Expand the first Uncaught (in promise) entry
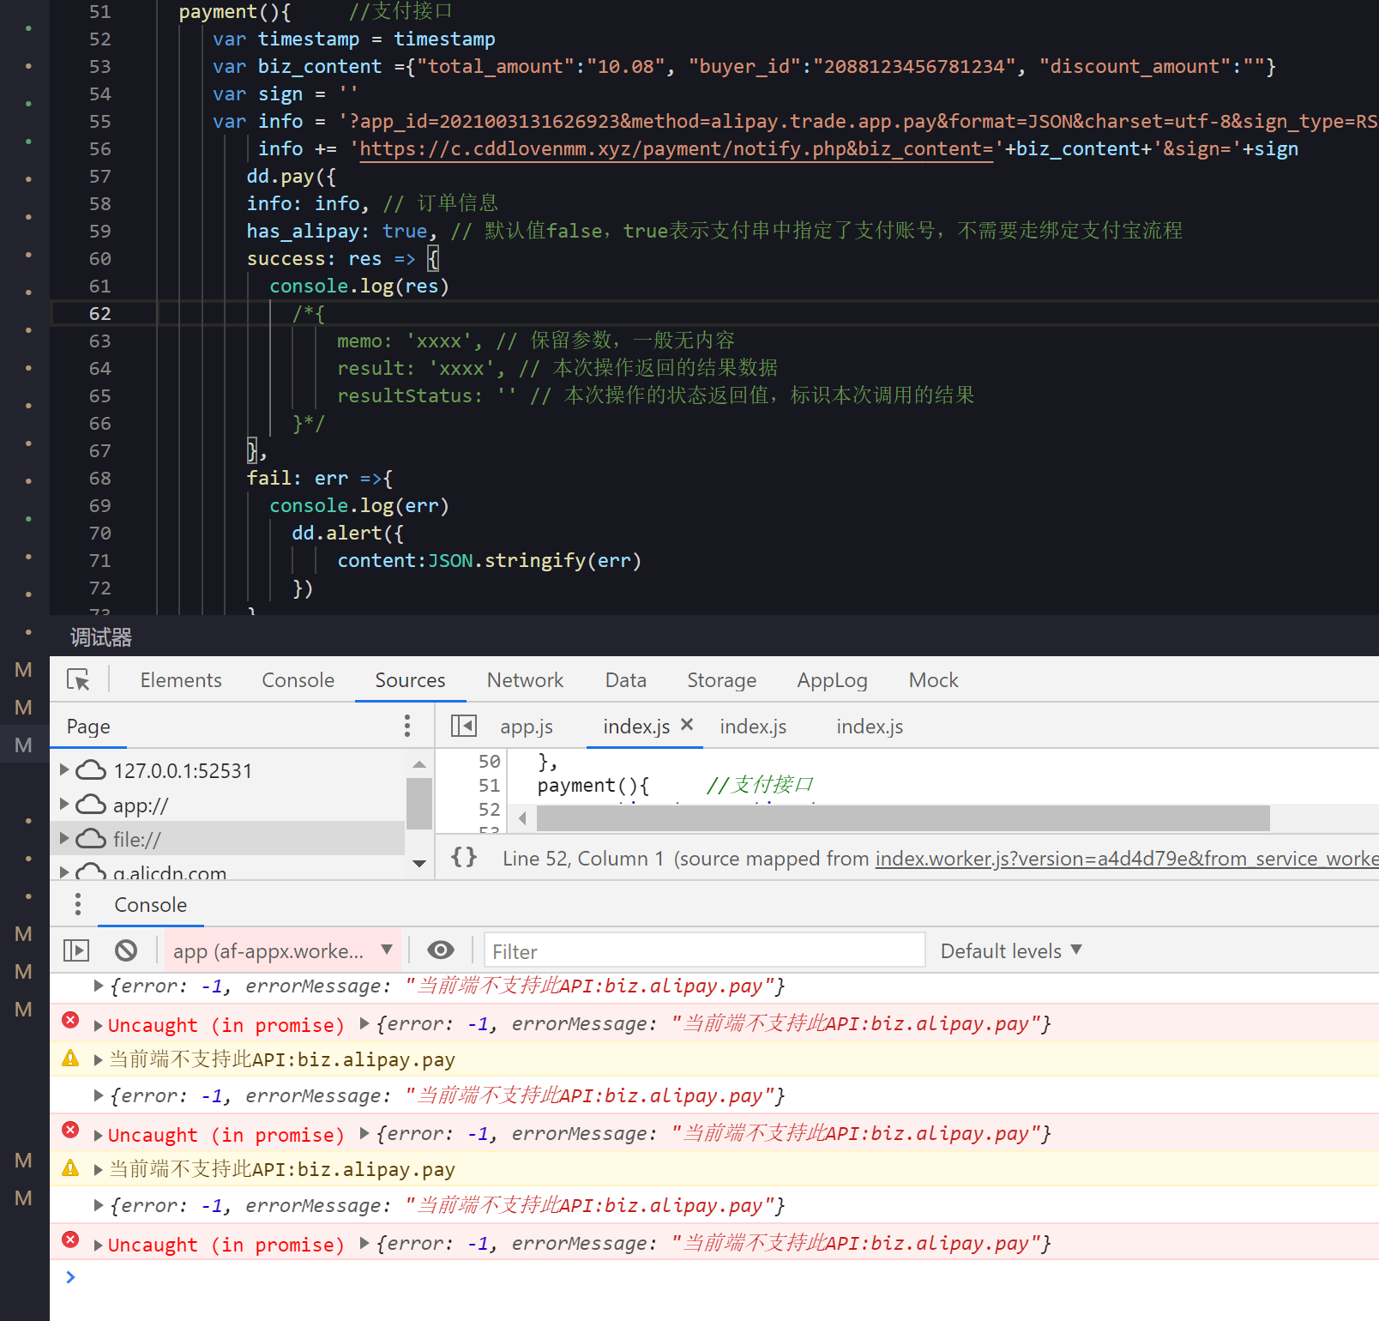1379x1321 pixels. [x=99, y=1025]
